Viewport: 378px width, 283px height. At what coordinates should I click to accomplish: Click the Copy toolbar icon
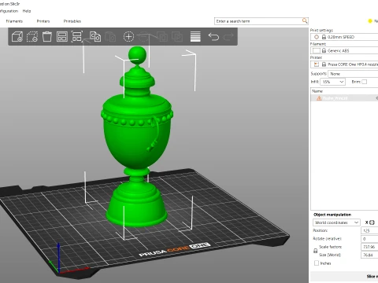(95, 36)
